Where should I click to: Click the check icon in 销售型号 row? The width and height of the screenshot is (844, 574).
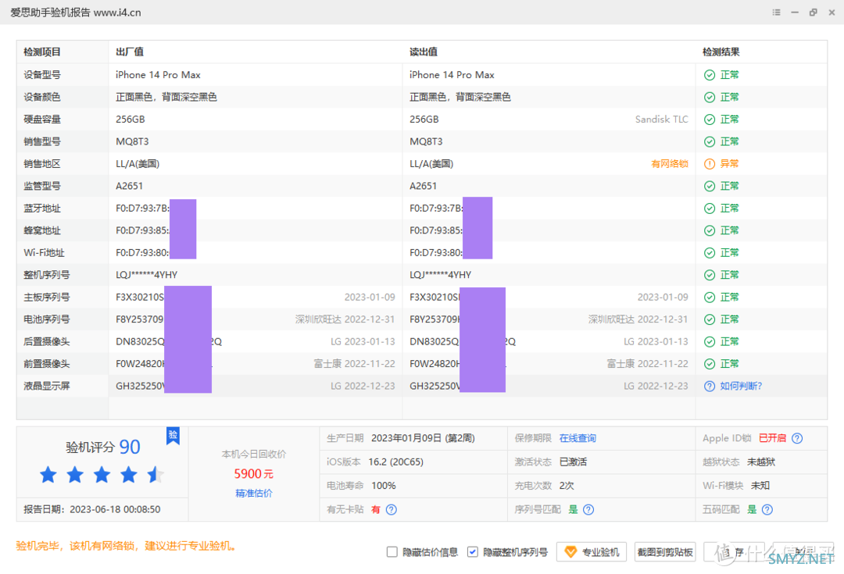tap(710, 141)
